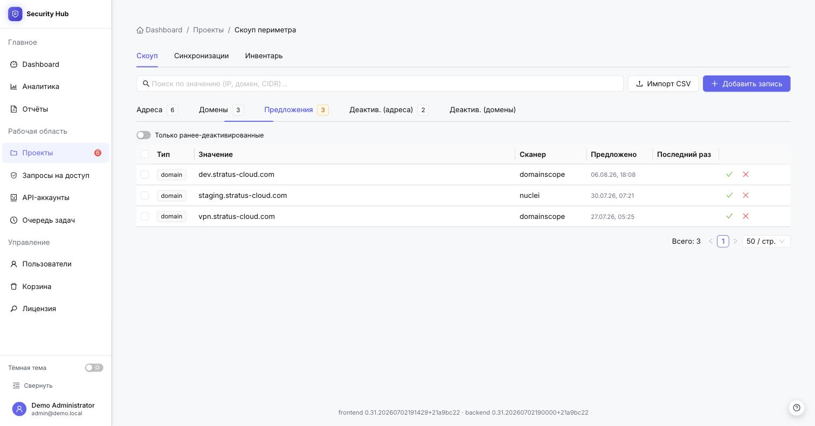Open Отчёты in the sidebar
815x426 pixels.
coord(56,109)
